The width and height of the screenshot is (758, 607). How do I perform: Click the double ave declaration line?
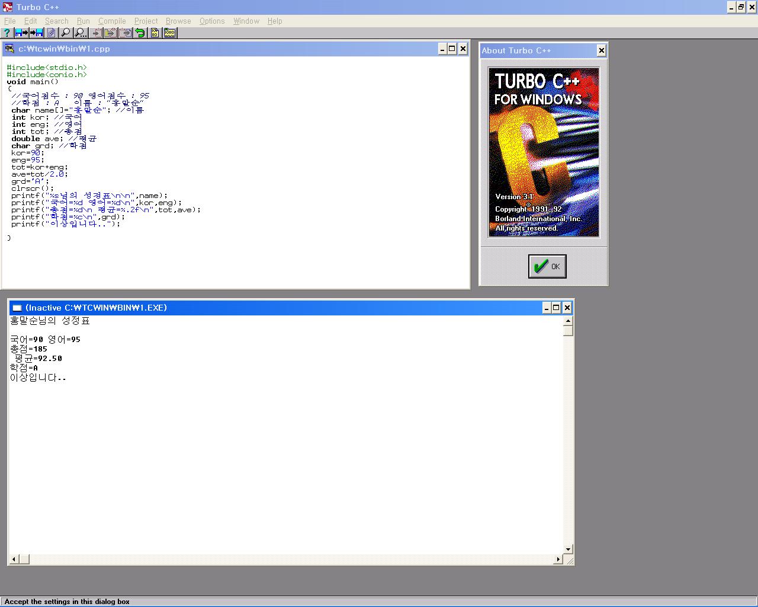coord(54,139)
